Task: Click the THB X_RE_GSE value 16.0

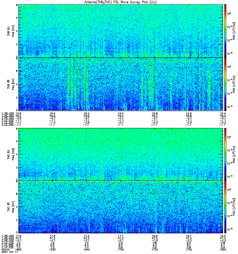Action: (x=121, y=113)
